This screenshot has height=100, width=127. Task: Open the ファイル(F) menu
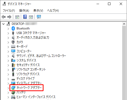click(x=9, y=11)
